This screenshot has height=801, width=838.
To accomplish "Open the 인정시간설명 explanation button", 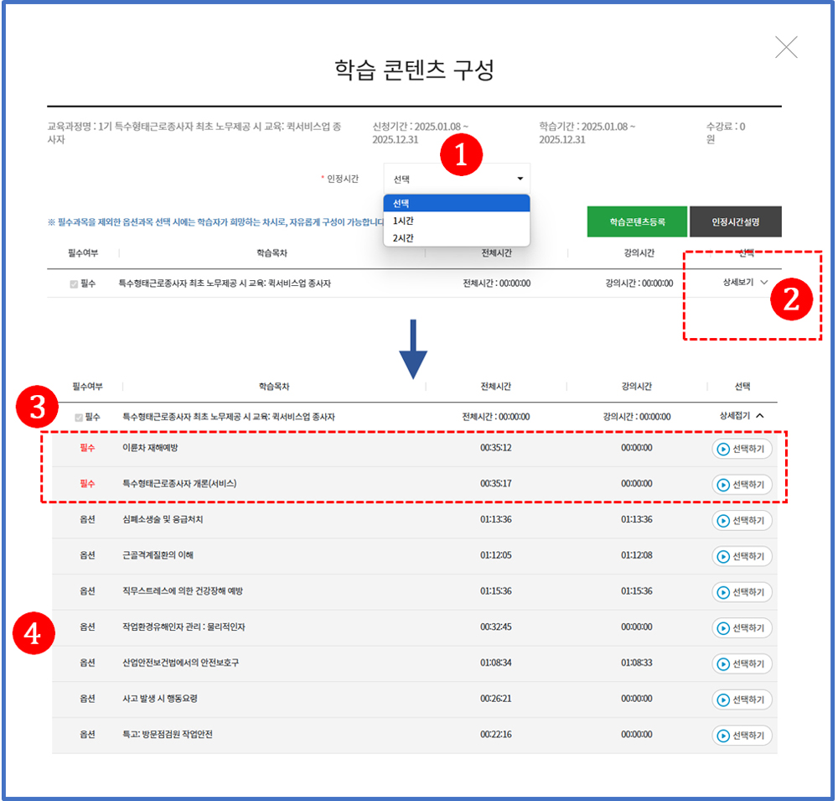I will coord(736,221).
